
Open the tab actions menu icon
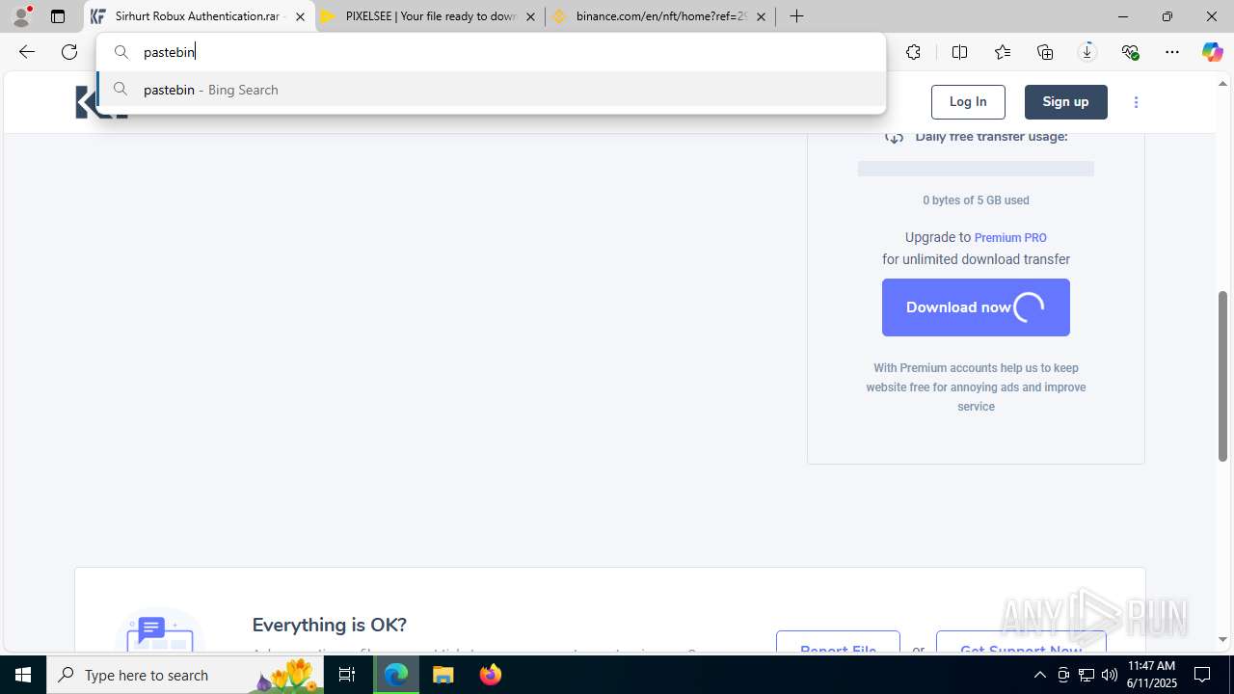point(58,16)
